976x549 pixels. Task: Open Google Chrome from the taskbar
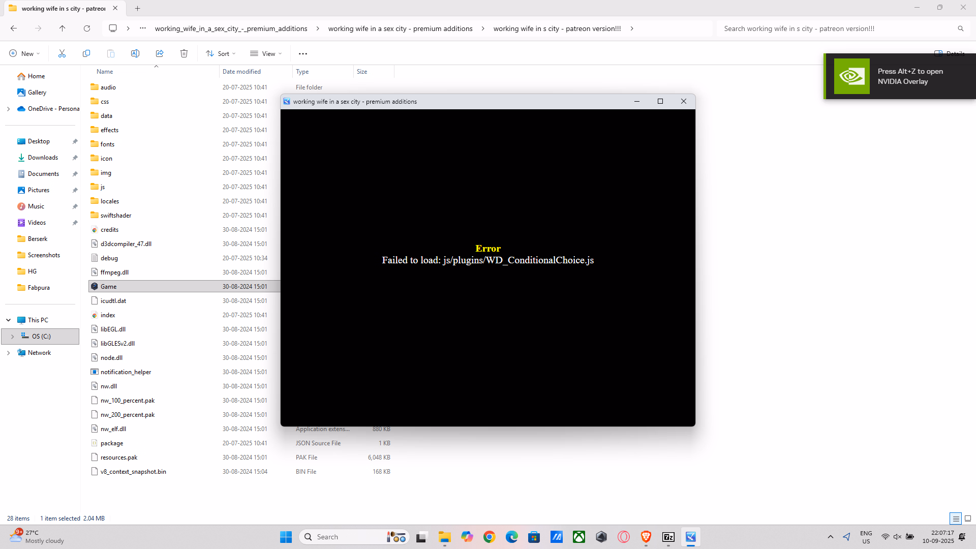click(x=489, y=537)
